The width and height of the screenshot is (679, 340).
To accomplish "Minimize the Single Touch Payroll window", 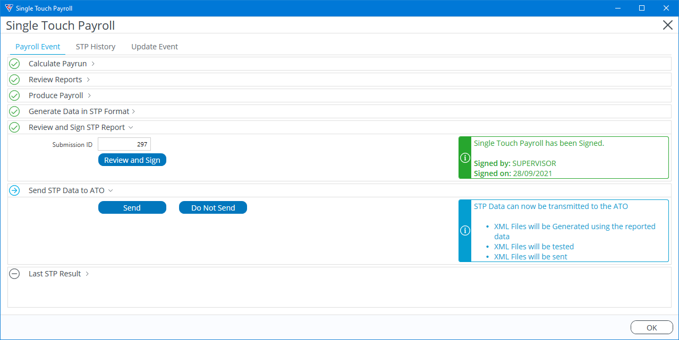I will point(618,8).
